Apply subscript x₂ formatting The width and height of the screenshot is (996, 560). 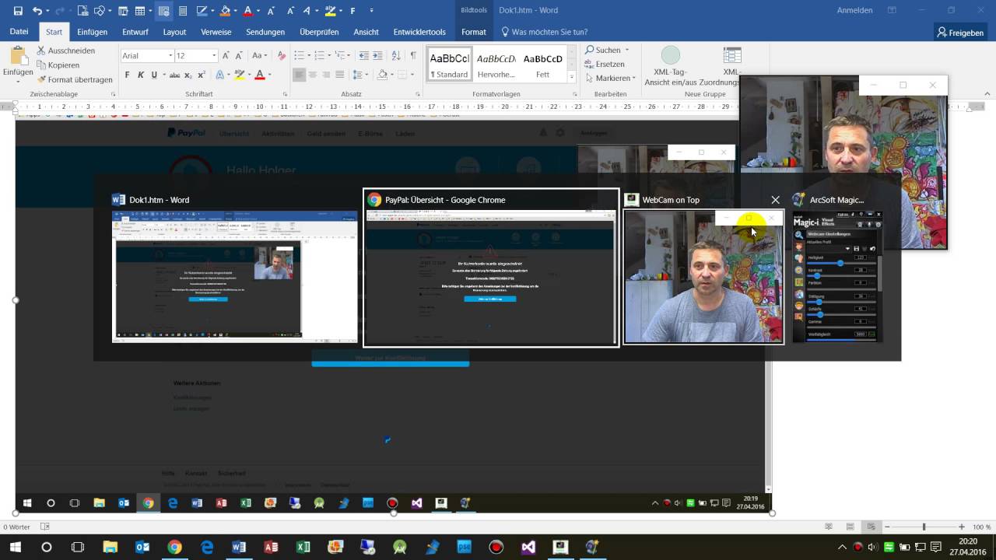pyautogui.click(x=189, y=75)
